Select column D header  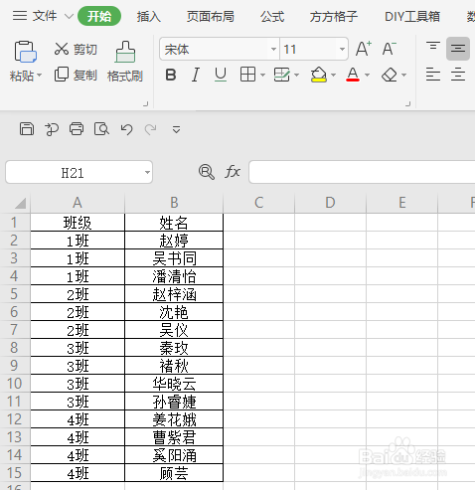[x=330, y=203]
